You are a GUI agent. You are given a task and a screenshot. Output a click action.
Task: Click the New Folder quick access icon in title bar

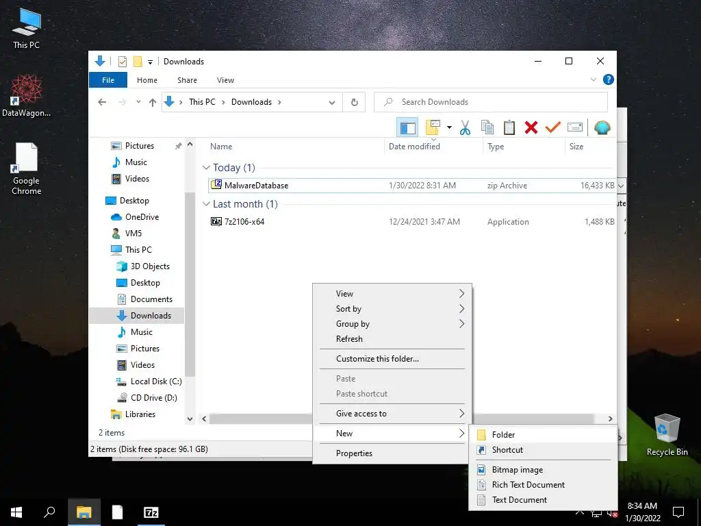tap(138, 61)
